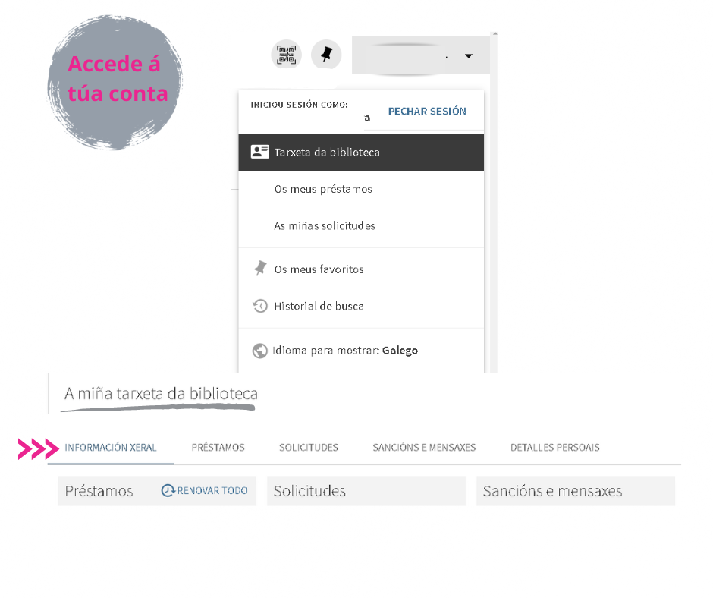The width and height of the screenshot is (713, 598).
Task: Click the library card icon in menu
Action: [x=260, y=152]
